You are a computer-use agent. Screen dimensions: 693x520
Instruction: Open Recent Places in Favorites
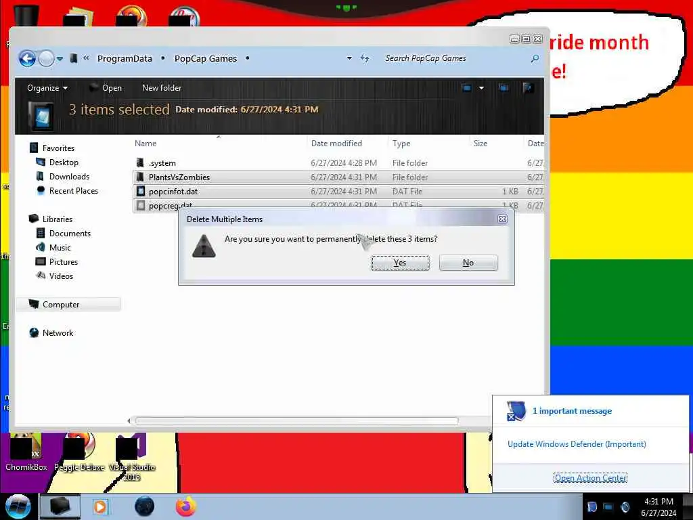(74, 190)
